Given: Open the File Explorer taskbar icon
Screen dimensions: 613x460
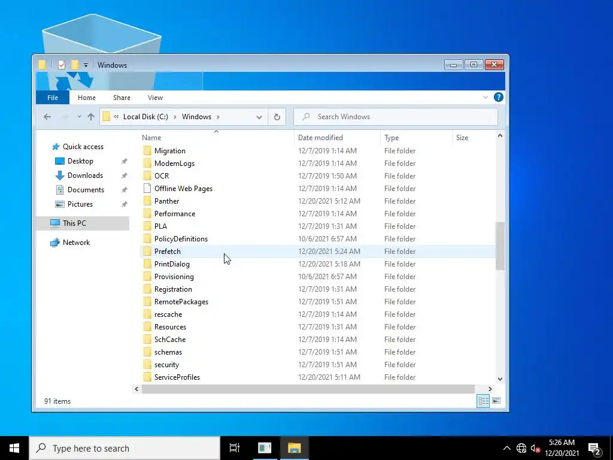Looking at the screenshot, I should (x=294, y=448).
